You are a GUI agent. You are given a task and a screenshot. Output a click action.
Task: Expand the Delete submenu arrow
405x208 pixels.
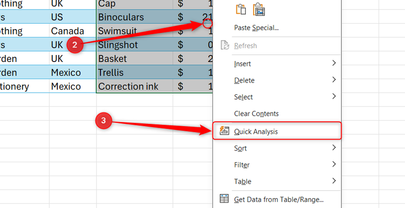[334, 79]
